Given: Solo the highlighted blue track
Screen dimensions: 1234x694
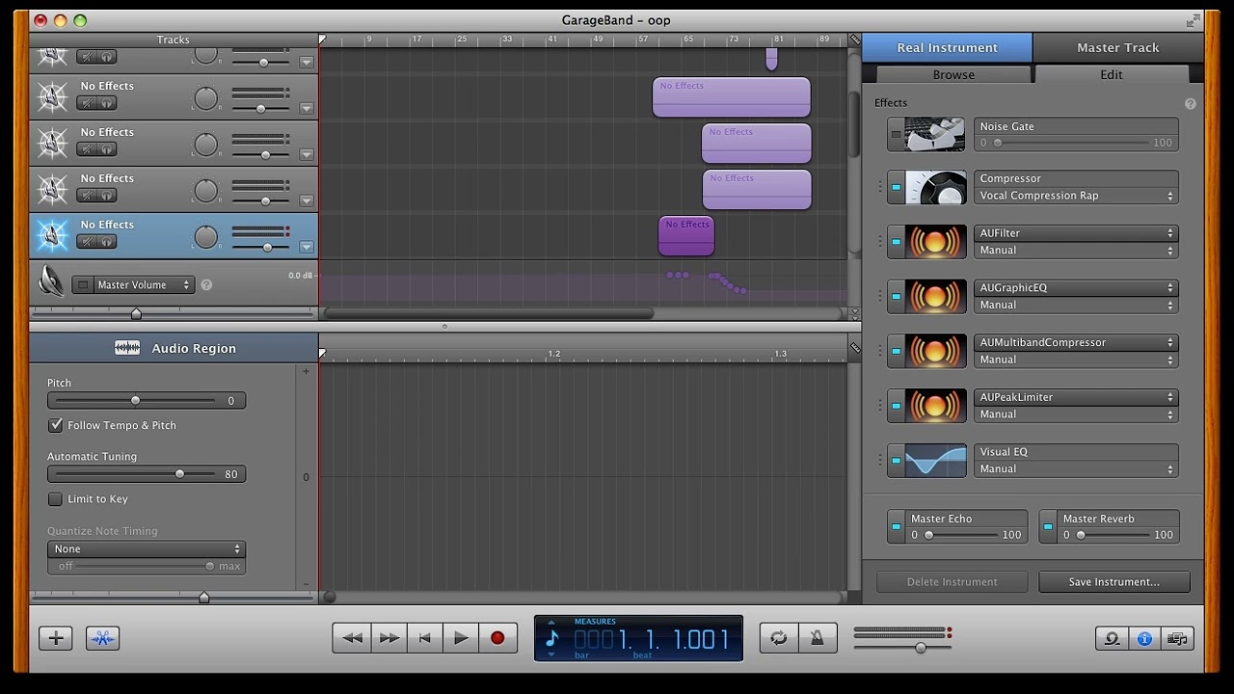Looking at the screenshot, I should [x=106, y=242].
